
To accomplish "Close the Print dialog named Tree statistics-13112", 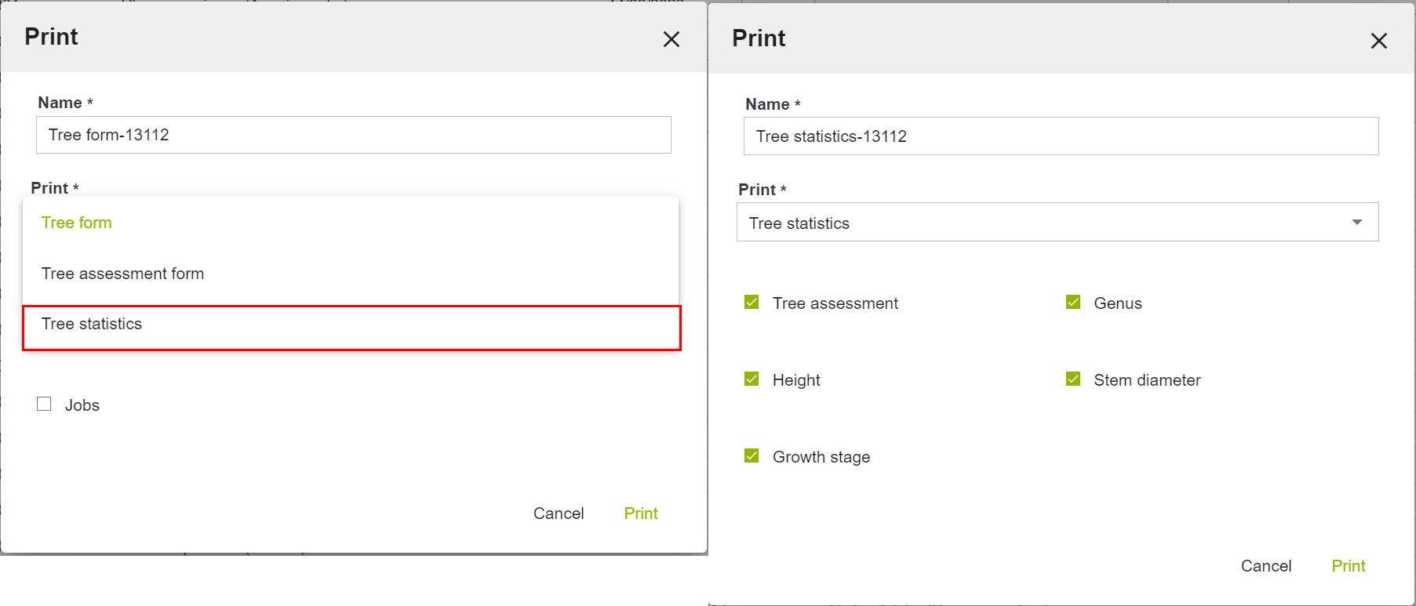I will point(1378,41).
